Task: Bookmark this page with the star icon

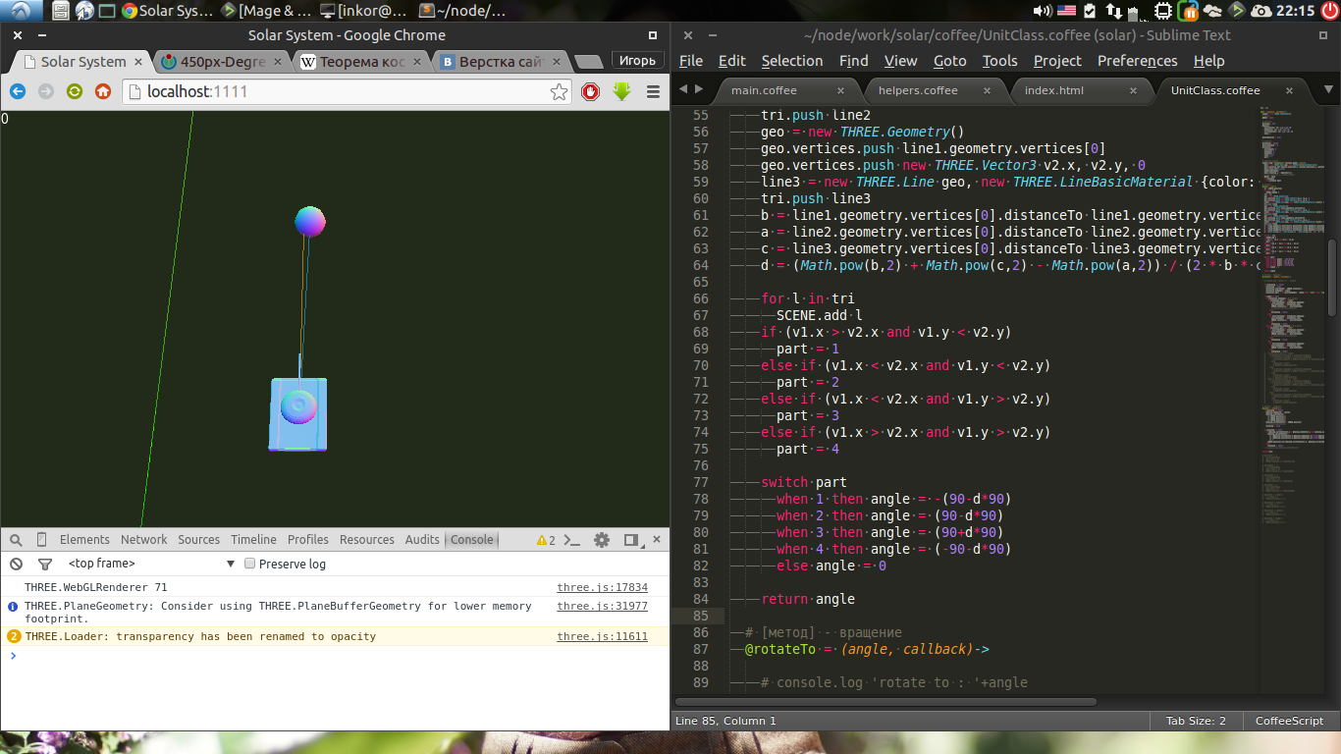Action: (559, 91)
